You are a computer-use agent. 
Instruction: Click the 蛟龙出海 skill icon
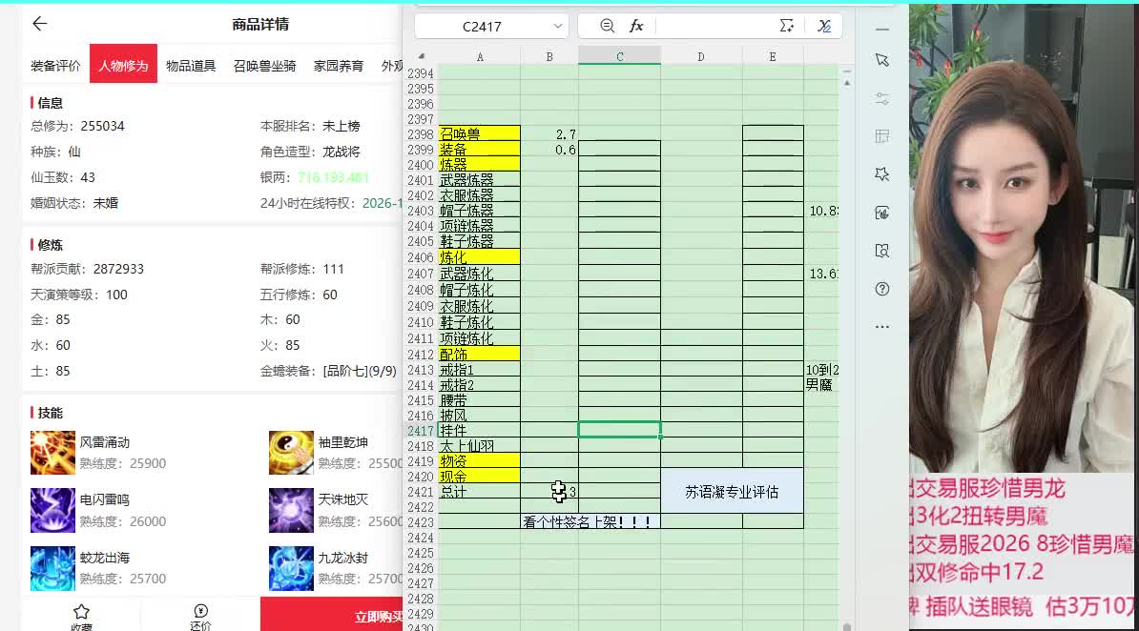52,568
